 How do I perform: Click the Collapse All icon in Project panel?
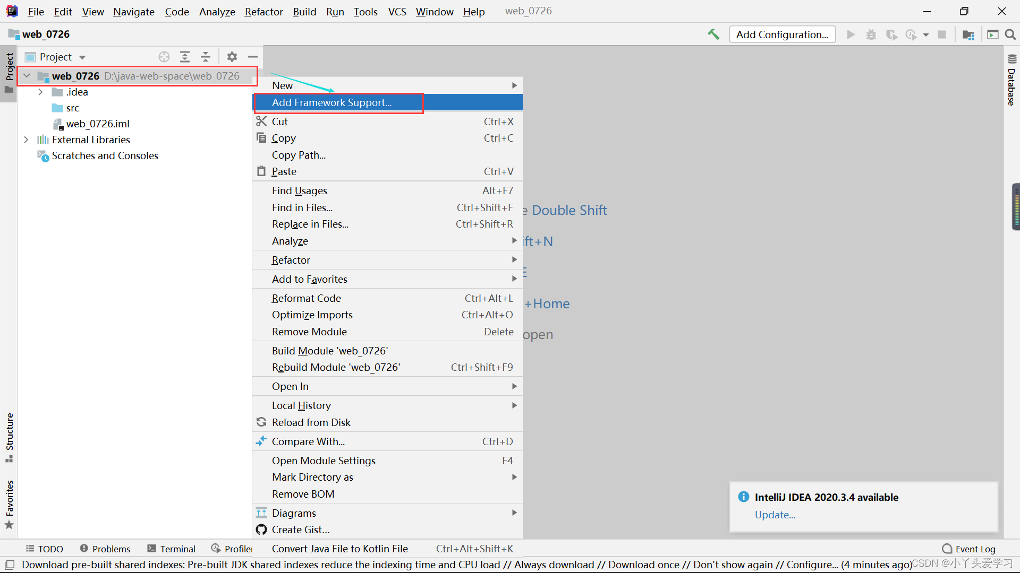pyautogui.click(x=206, y=57)
